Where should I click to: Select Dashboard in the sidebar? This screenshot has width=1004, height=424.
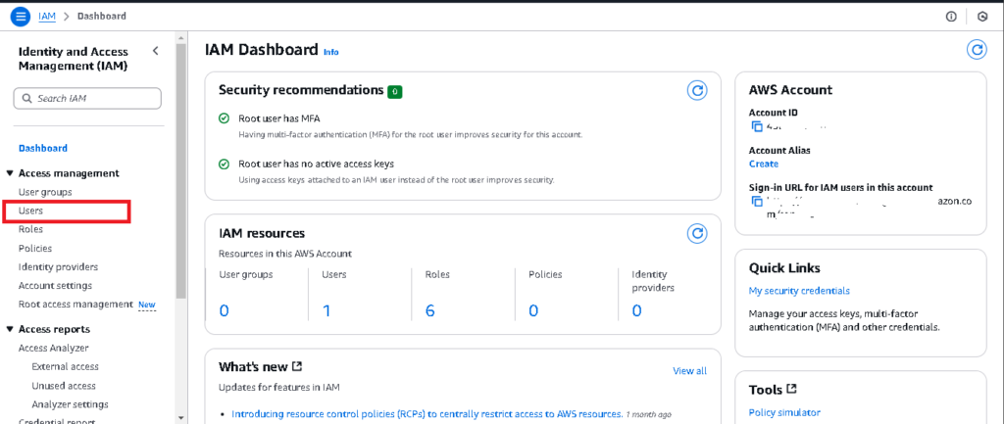[x=43, y=149]
